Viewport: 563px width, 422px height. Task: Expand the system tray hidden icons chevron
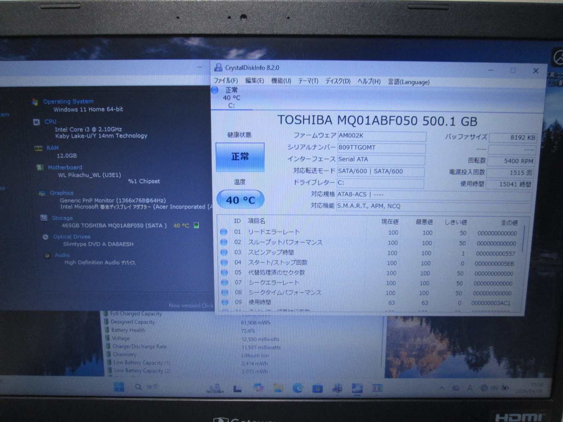(x=442, y=388)
